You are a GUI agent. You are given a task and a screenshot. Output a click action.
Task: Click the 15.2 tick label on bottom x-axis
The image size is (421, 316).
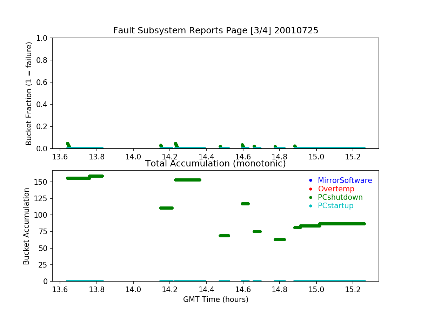353,289
